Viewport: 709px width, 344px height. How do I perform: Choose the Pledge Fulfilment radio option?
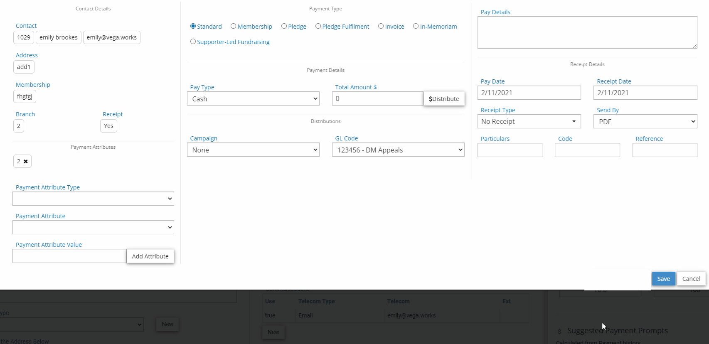point(318,26)
